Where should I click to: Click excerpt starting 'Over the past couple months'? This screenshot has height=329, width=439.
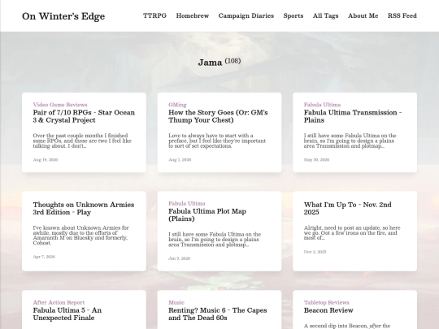coord(82,141)
